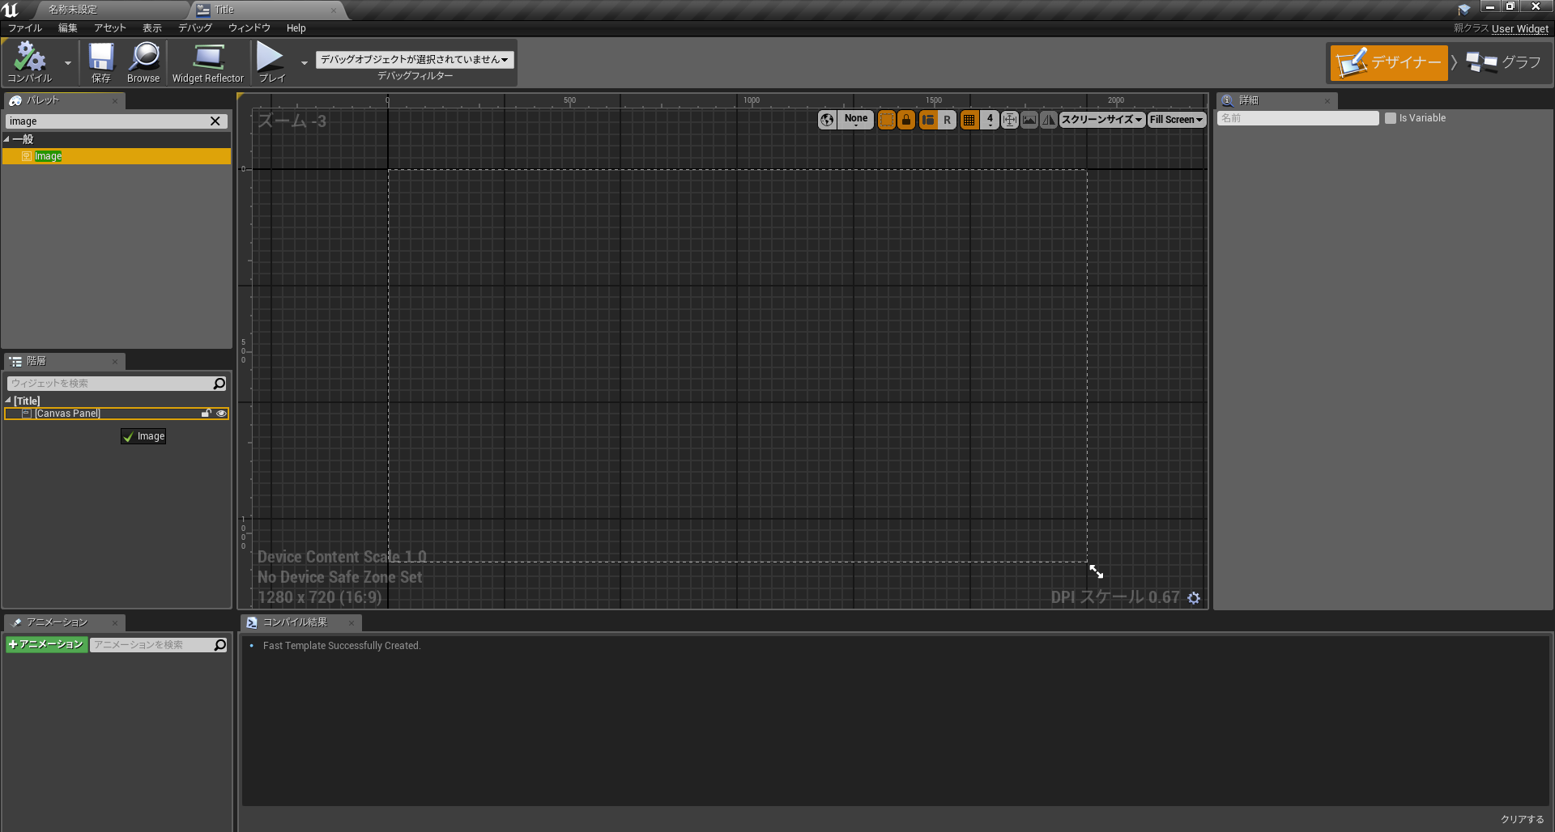Clear the palette image search with X
Screen dimensions: 1555x832
click(x=215, y=121)
